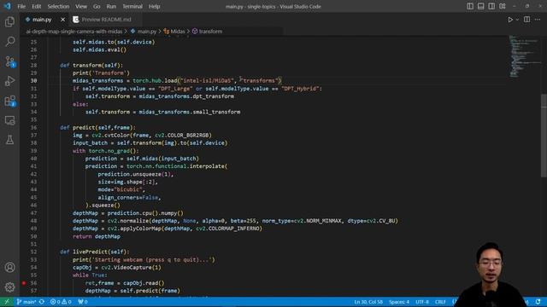Open the Go menu
The image size is (547, 307).
97,6
